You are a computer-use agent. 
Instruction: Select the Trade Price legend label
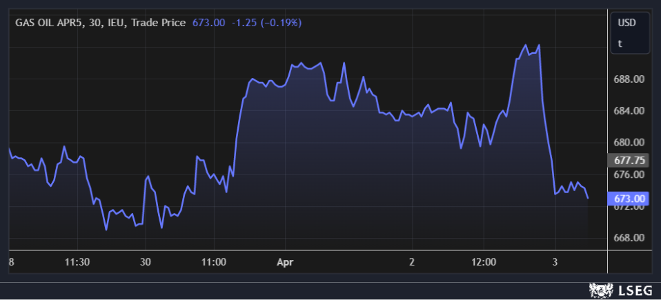coord(158,23)
